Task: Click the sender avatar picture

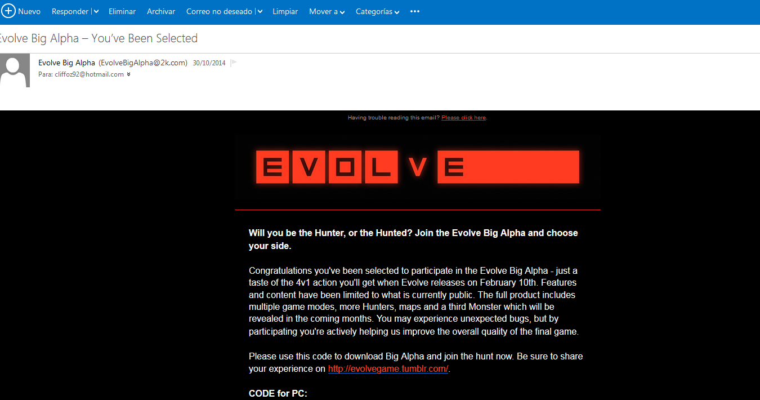Action: [15, 70]
